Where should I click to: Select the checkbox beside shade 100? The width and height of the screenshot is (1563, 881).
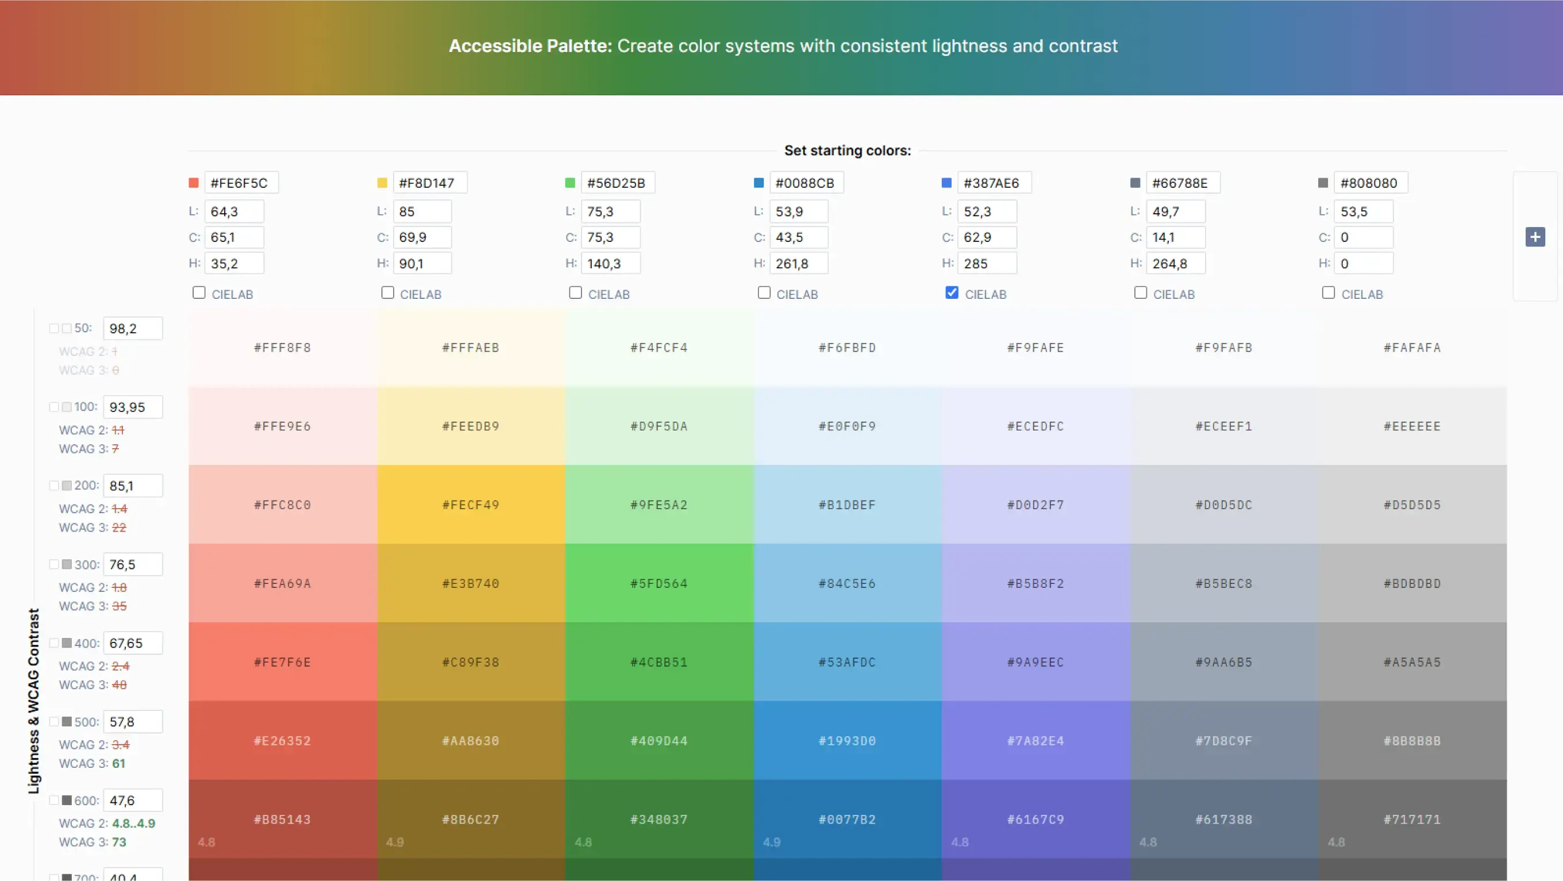pos(54,406)
